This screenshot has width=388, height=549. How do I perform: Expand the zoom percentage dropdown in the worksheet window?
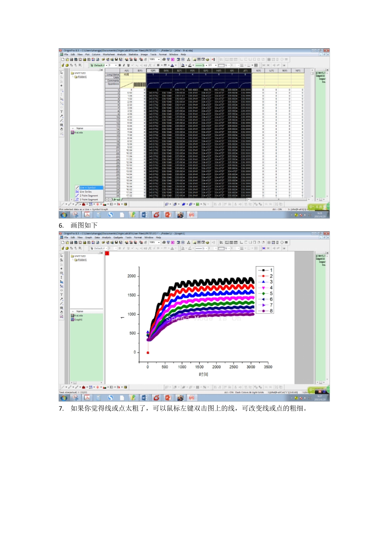[159, 60]
